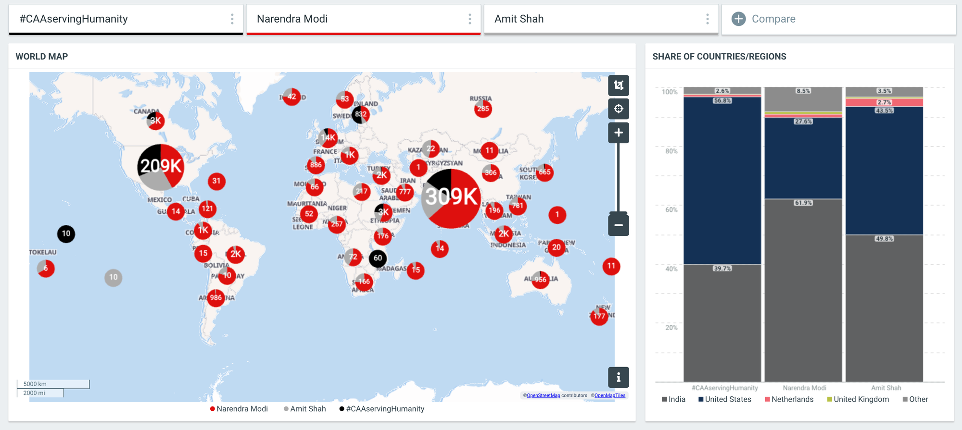Screen dimensions: 962x430
Task: Click the black 10 cluster in Pacific
Action: click(66, 234)
